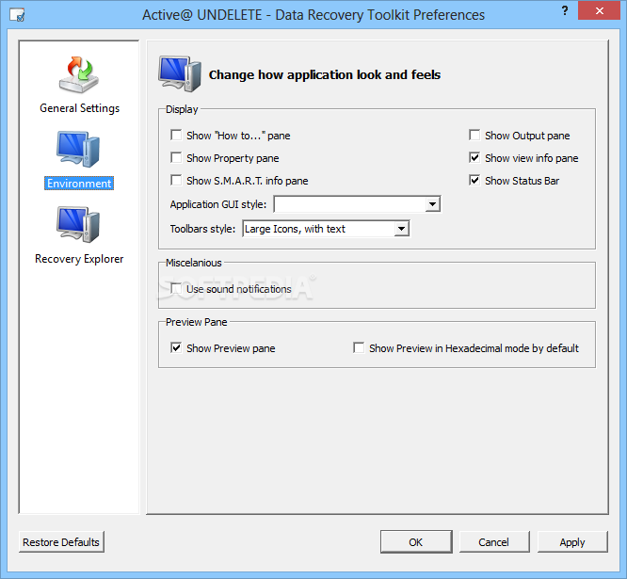
Task: Select the Environment monitor icon
Action: tap(78, 149)
